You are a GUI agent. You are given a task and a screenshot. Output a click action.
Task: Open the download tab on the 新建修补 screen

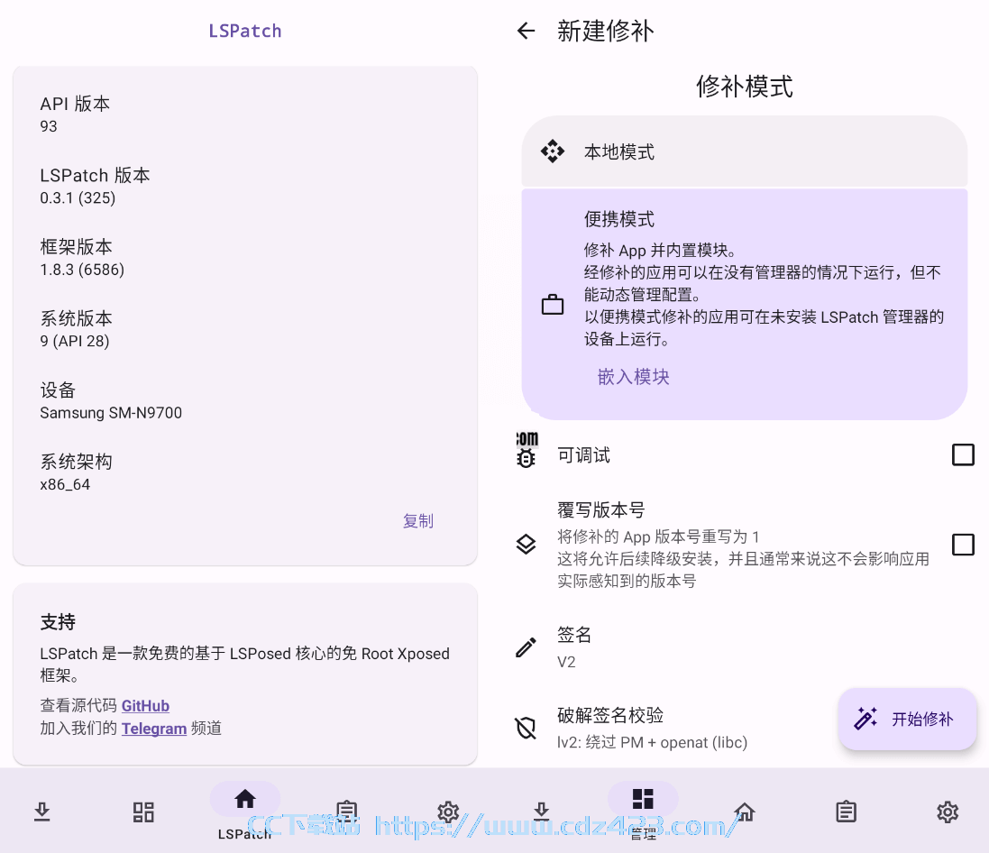pos(541,812)
